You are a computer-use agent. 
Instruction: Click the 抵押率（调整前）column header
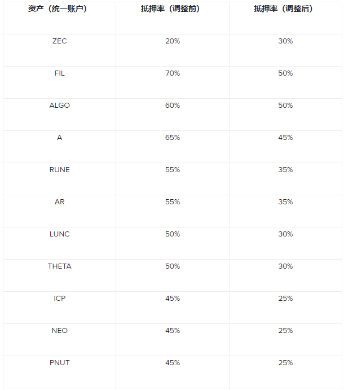point(172,9)
